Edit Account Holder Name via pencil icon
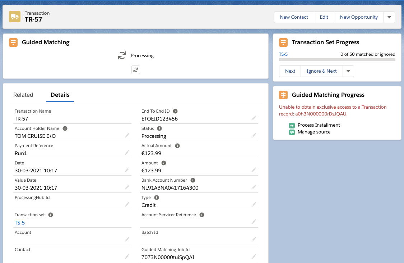This screenshot has height=263, width=404. (x=127, y=135)
